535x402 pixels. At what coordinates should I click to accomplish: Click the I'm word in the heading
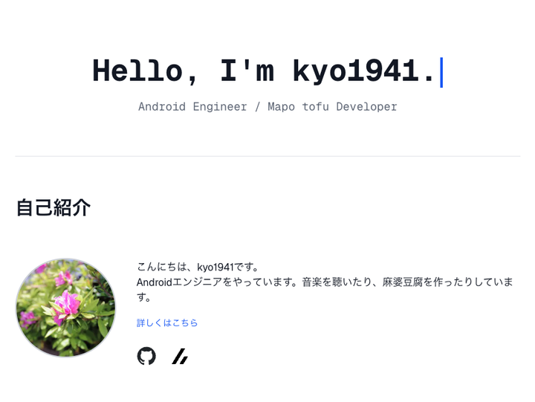[247, 71]
